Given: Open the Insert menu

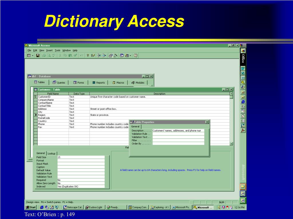Looking at the screenshot, I should (x=49, y=50).
